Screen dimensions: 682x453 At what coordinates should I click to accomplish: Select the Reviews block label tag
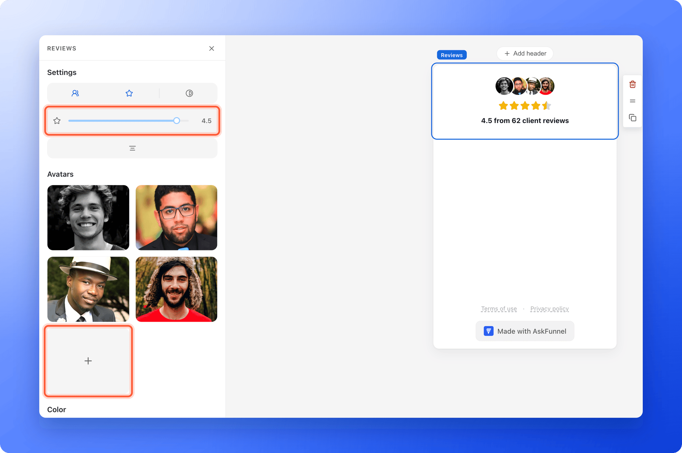coord(451,55)
